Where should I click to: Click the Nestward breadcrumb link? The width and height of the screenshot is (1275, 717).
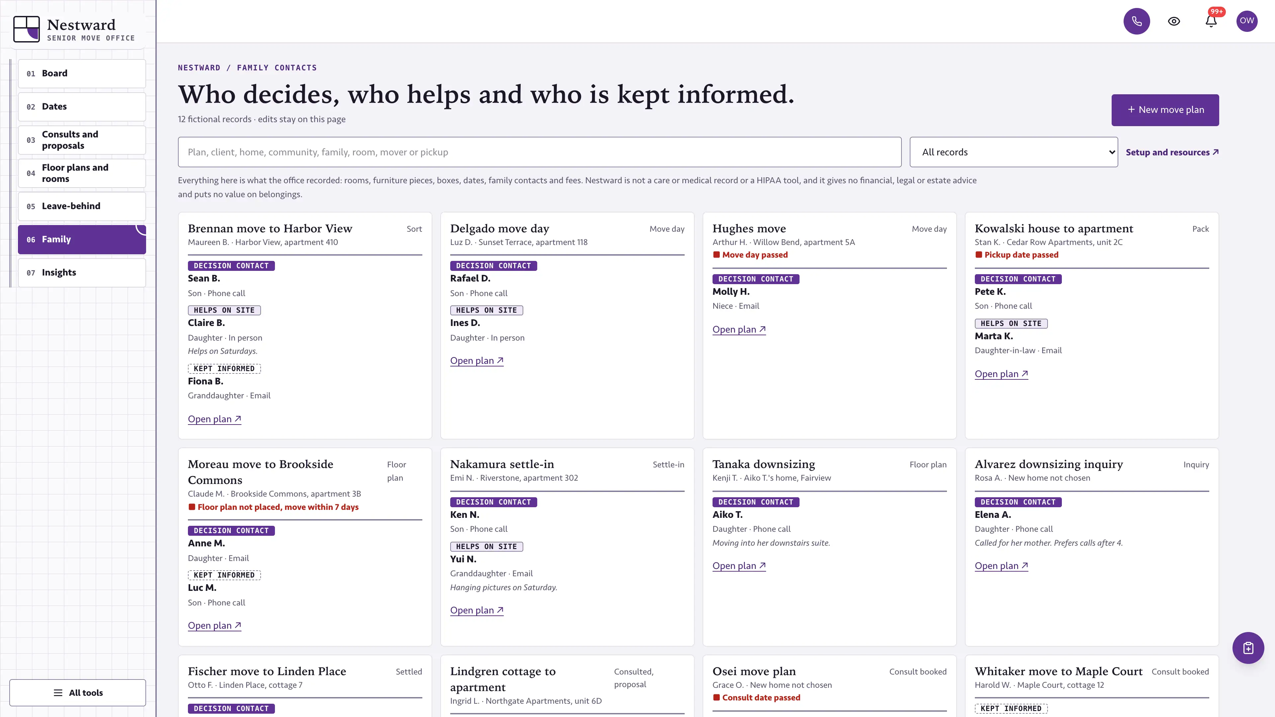[x=199, y=68]
